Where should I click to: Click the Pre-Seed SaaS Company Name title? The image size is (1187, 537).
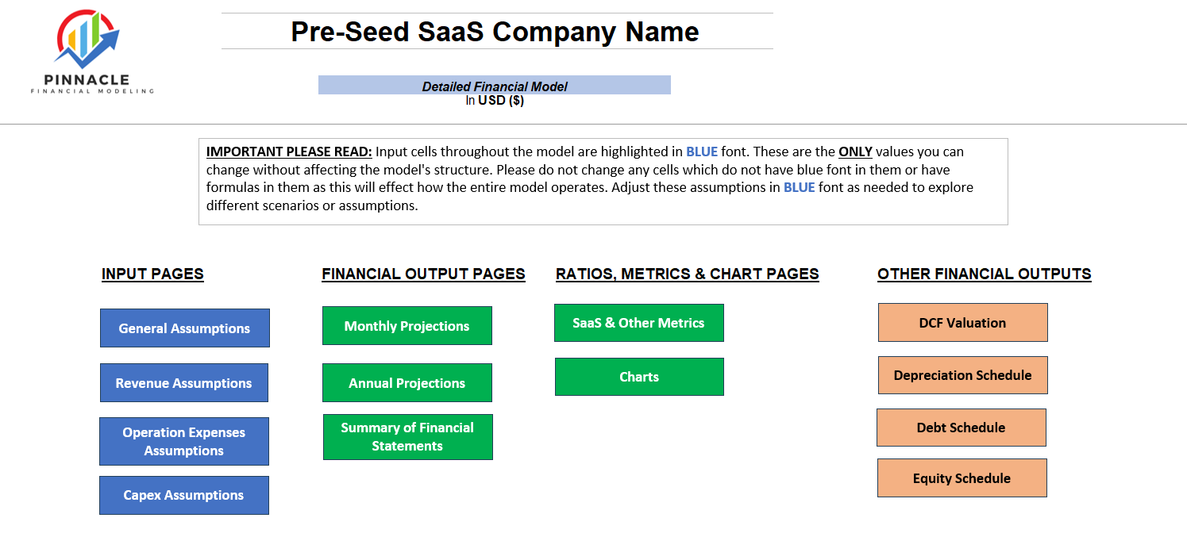click(495, 32)
